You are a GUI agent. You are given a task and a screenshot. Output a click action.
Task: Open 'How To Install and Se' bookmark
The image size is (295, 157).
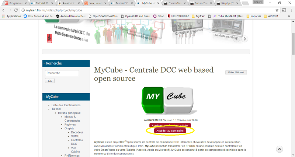[x=38, y=16]
